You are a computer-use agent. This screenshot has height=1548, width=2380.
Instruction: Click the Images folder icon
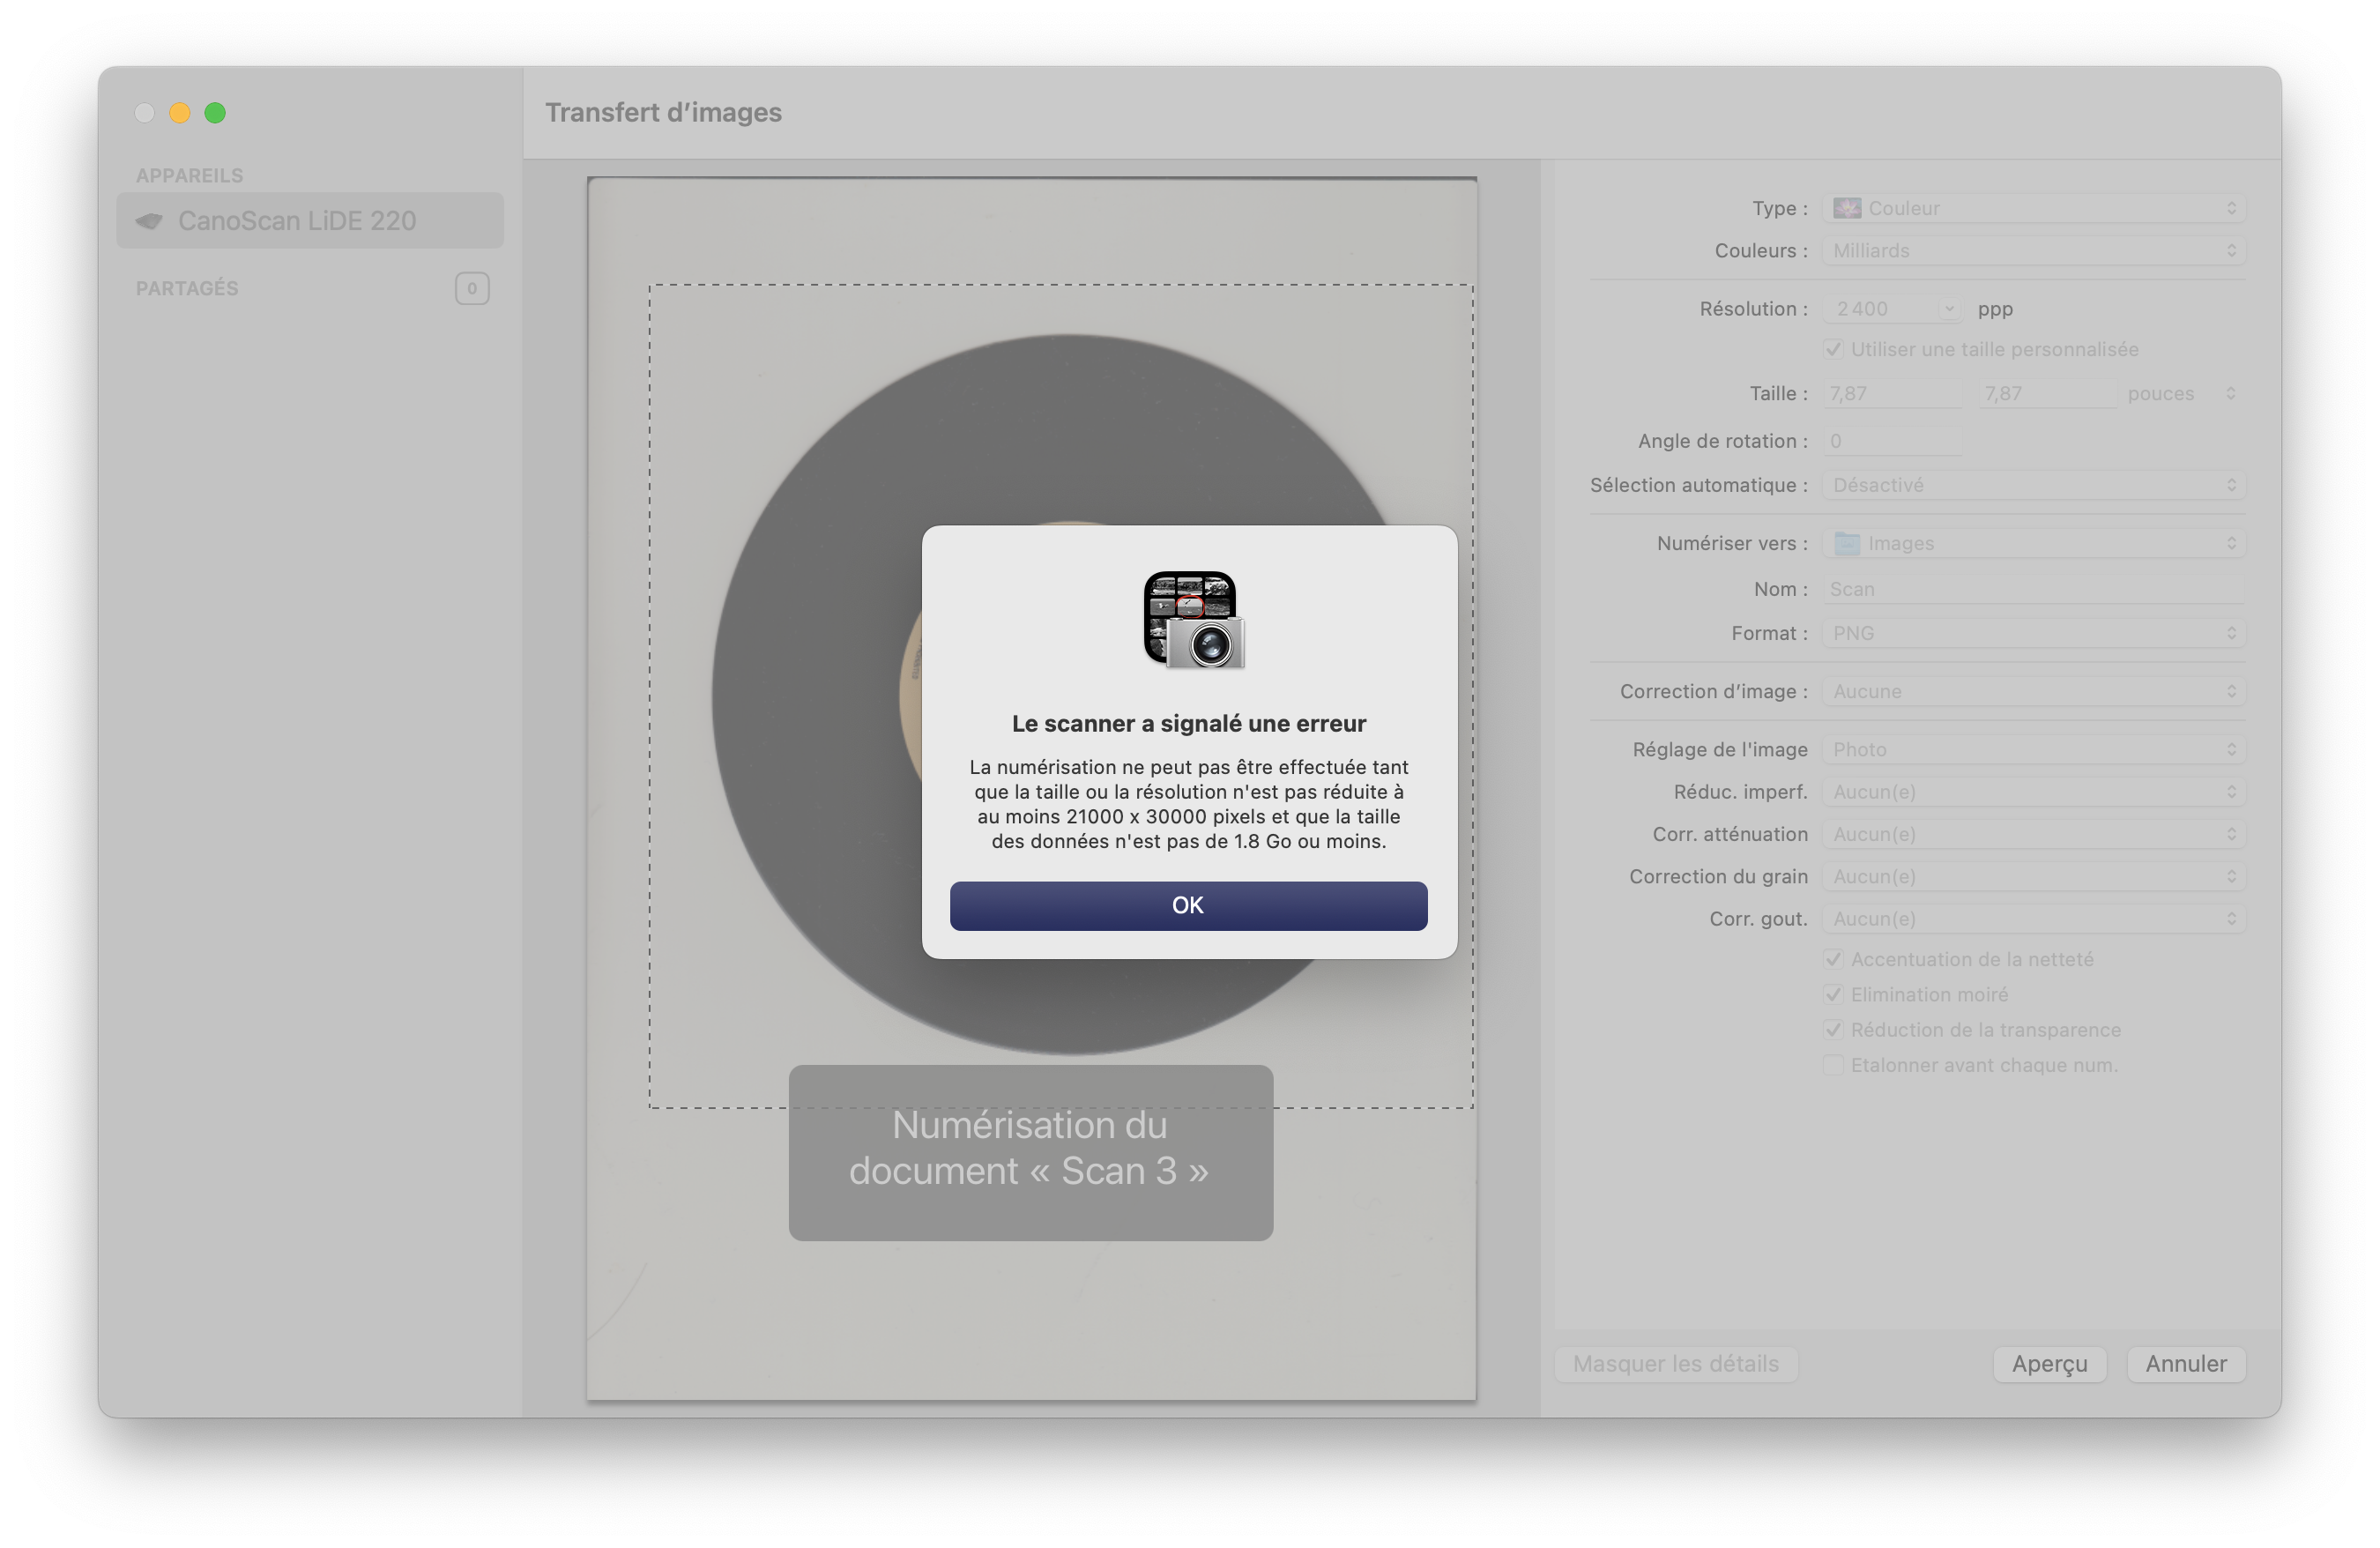click(x=1846, y=543)
